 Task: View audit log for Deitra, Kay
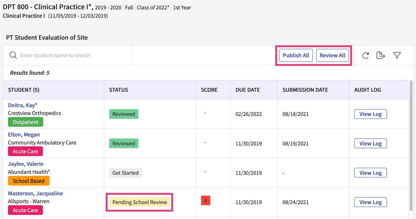pyautogui.click(x=370, y=114)
